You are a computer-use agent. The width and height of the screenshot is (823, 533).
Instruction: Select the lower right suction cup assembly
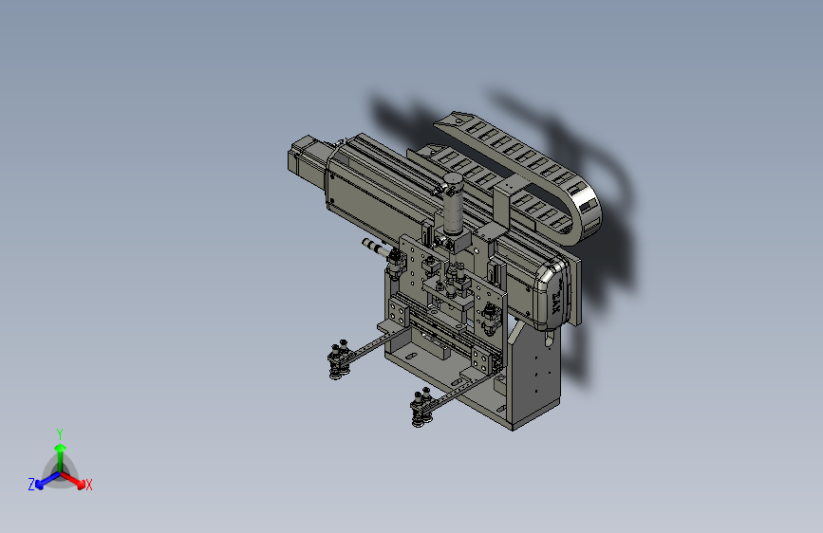point(421,408)
